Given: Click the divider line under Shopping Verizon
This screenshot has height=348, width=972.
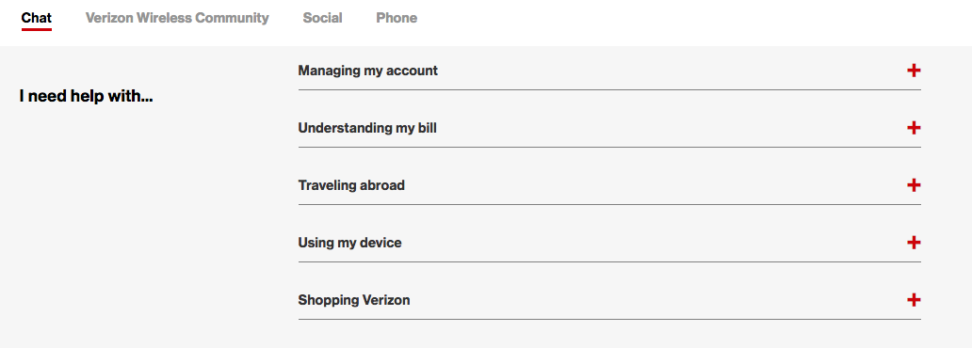Looking at the screenshot, I should click(x=609, y=320).
